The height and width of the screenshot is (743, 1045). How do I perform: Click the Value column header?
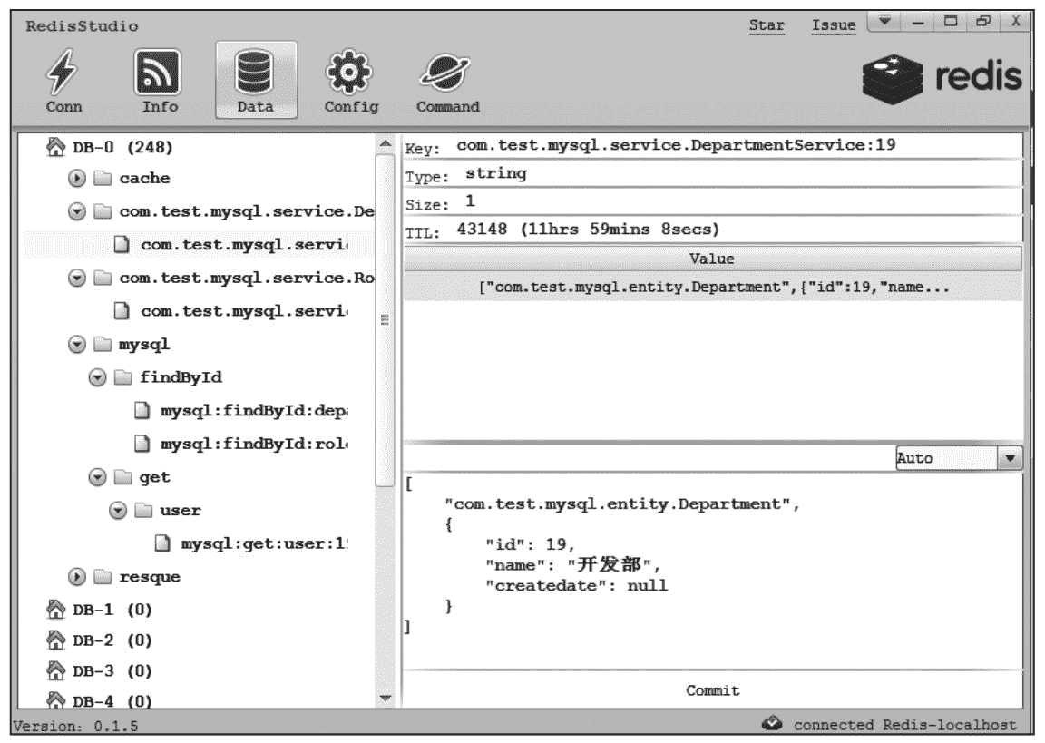pos(712,259)
